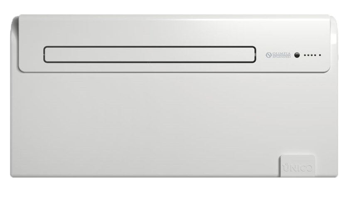Click the OLIMPIA word in the logo
The image size is (349, 200).
tap(282, 54)
